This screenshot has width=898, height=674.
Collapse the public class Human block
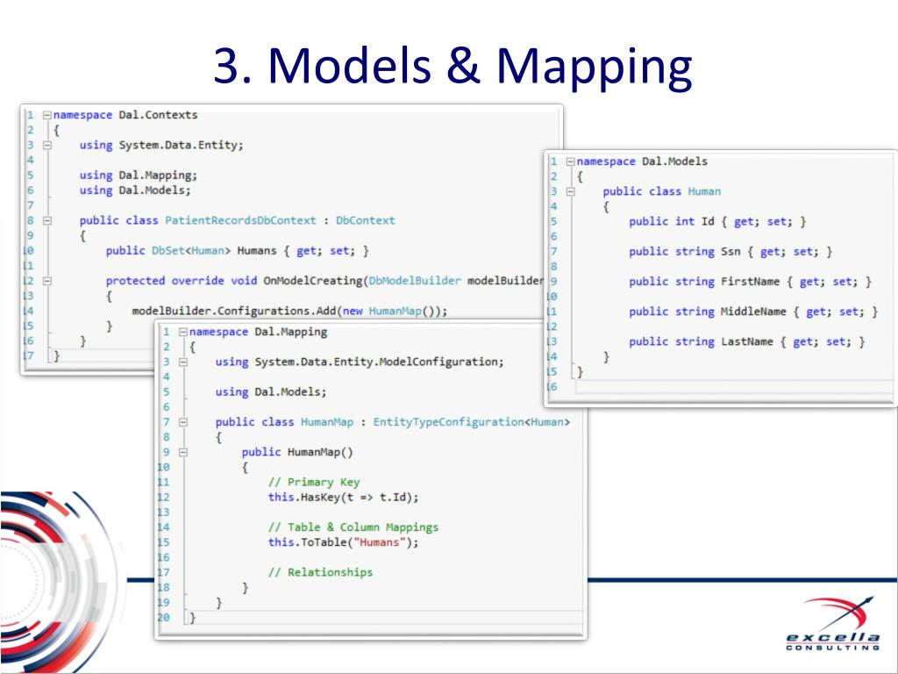570,191
